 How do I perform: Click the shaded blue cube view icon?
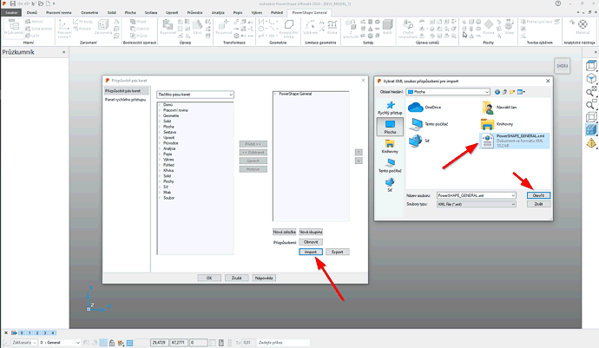click(x=591, y=130)
